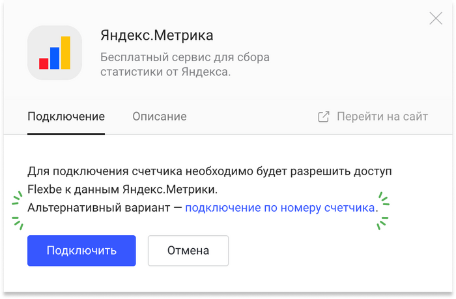Click the Яндекс.Метрика bar chart app icon
This screenshot has width=456, height=299.
(55, 53)
